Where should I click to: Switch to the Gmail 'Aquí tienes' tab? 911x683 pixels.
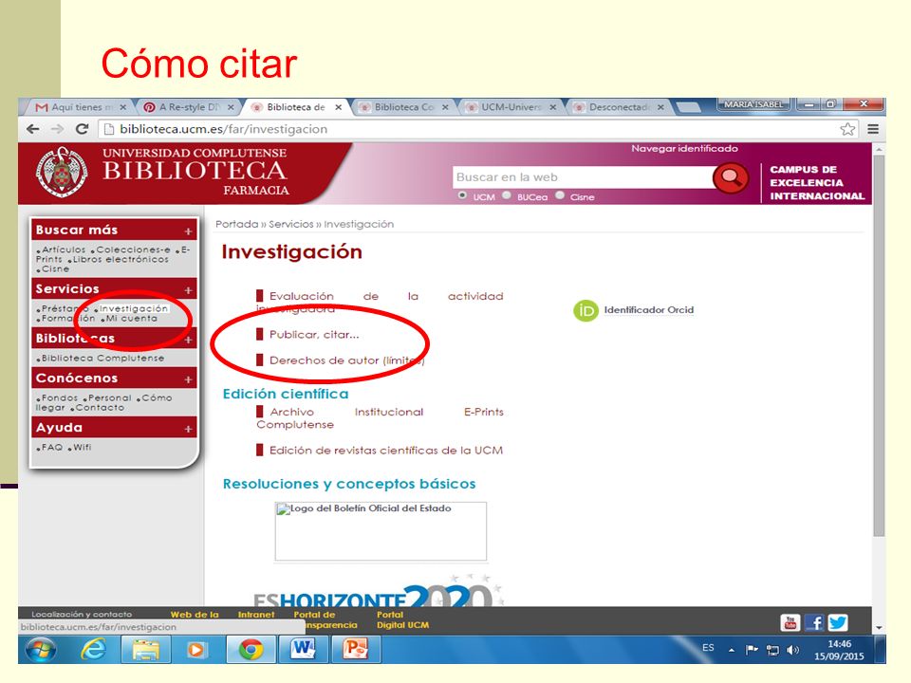click(76, 107)
